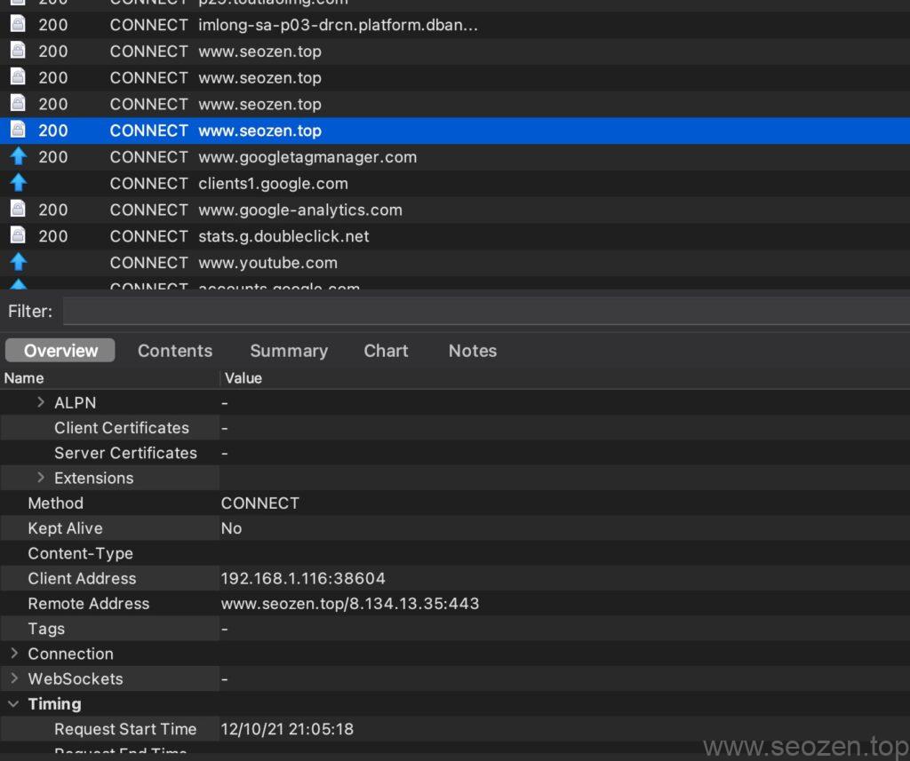Click the Method value CONNECT

pos(260,503)
